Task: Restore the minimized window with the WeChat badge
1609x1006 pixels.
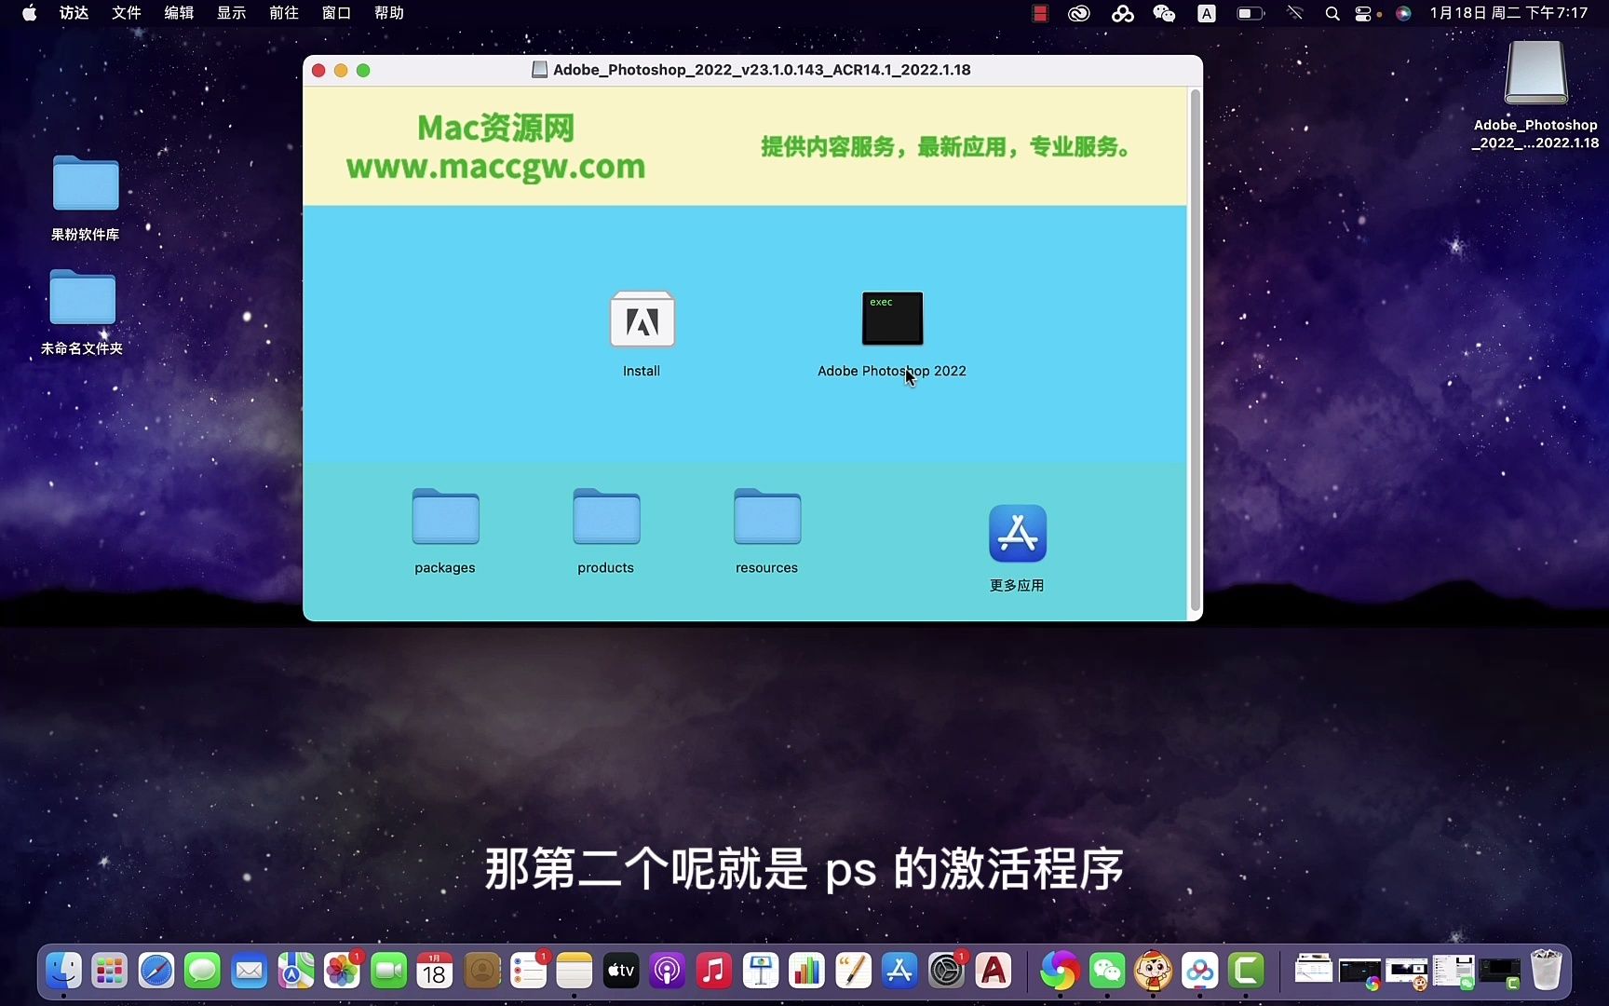Action: (1454, 972)
